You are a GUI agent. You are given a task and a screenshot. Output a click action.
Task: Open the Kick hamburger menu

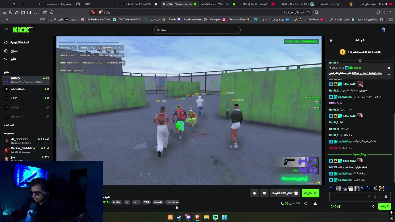(6, 30)
